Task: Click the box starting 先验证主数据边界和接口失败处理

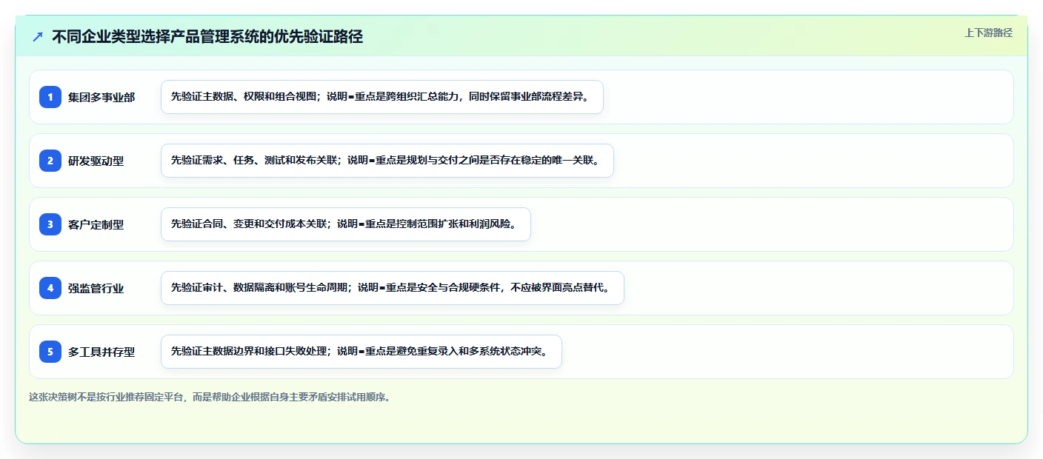Action: [x=361, y=352]
